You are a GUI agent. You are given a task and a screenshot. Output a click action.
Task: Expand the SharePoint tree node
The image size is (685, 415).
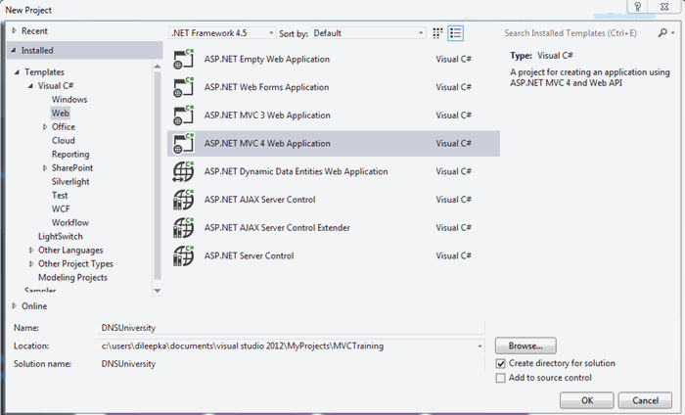coord(45,168)
